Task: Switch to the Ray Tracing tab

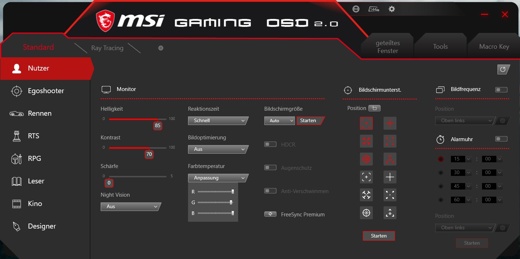Action: click(107, 48)
